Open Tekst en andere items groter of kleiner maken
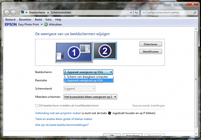 point(63,119)
